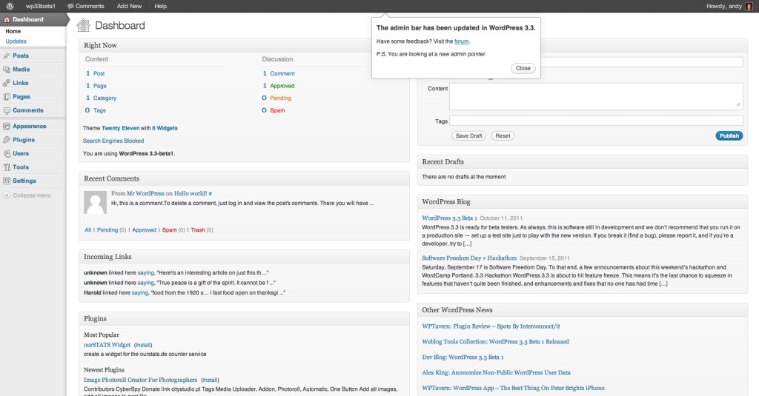
Task: Close the admin pointer popup
Action: pyautogui.click(x=523, y=68)
